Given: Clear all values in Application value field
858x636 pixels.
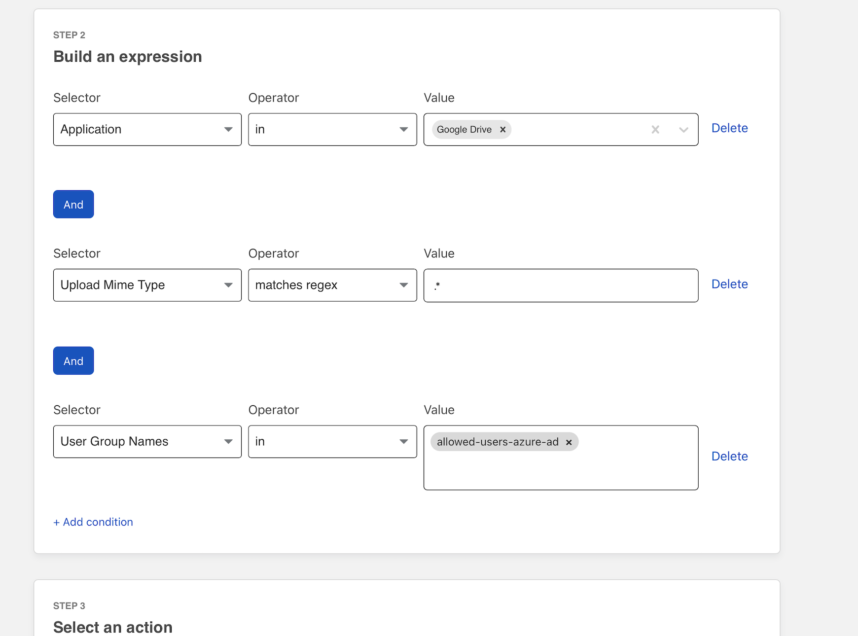Looking at the screenshot, I should pos(655,130).
